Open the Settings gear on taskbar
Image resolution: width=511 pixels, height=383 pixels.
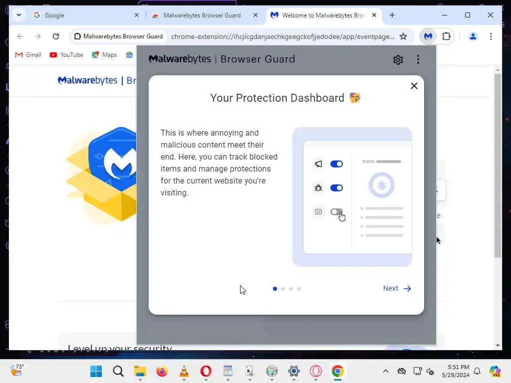(x=293, y=371)
